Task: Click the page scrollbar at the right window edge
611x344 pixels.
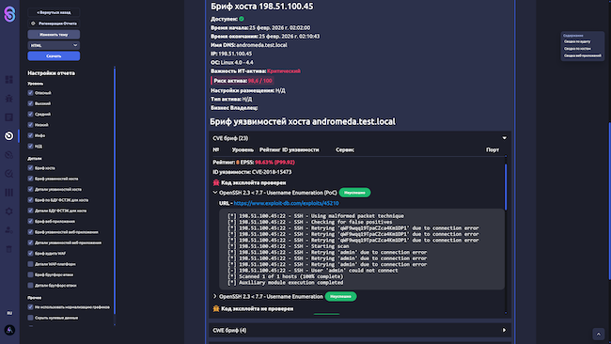Action: click(x=609, y=200)
